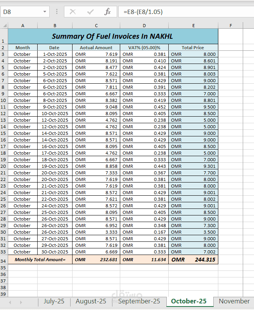254x310 pixels.
Task: Select the 19-Oct-2025 date cell
Action: tap(55, 166)
